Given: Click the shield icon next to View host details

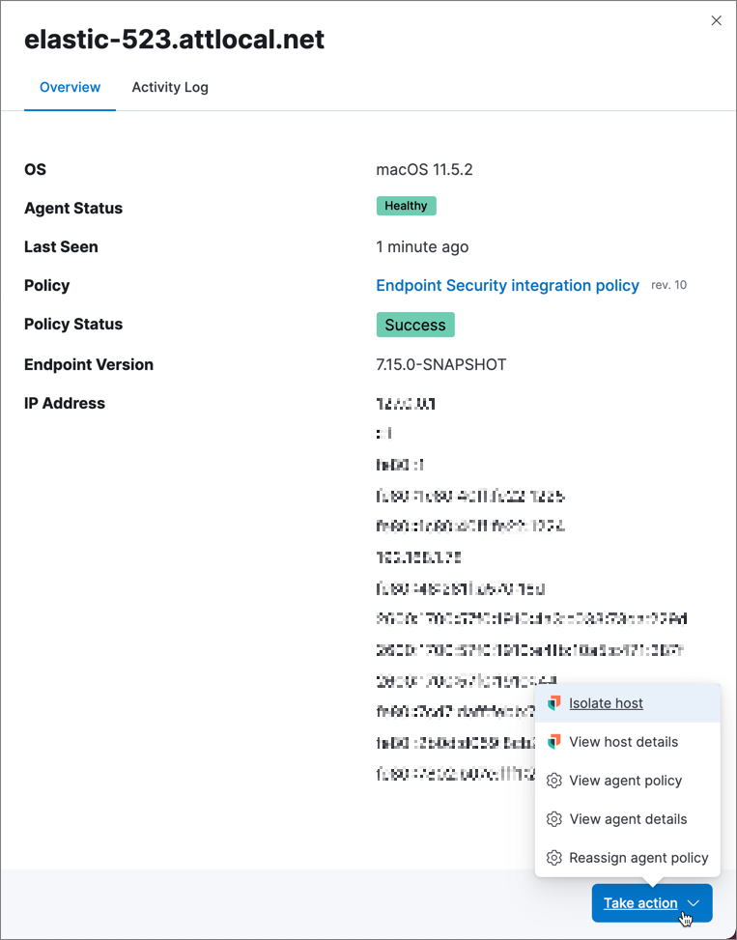Looking at the screenshot, I should pos(553,741).
